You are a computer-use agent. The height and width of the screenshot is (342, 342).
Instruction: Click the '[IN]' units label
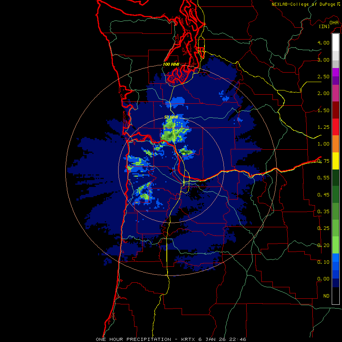point(325,26)
